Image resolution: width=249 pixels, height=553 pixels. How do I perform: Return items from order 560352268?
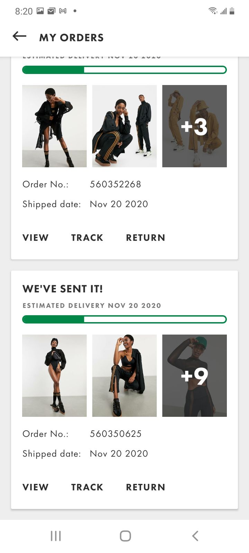(x=146, y=238)
